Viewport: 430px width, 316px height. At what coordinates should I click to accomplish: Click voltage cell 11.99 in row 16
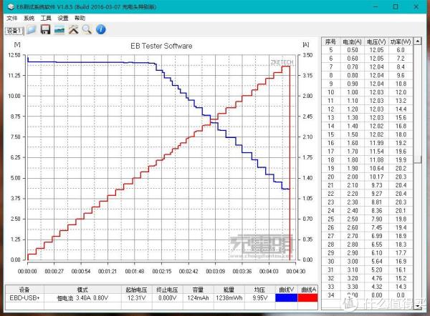[376, 143]
